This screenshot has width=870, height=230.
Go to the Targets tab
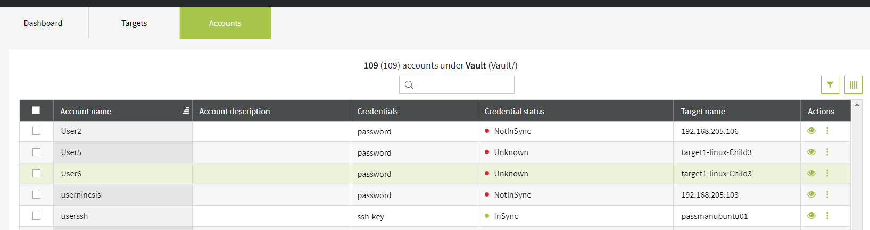pyautogui.click(x=134, y=23)
